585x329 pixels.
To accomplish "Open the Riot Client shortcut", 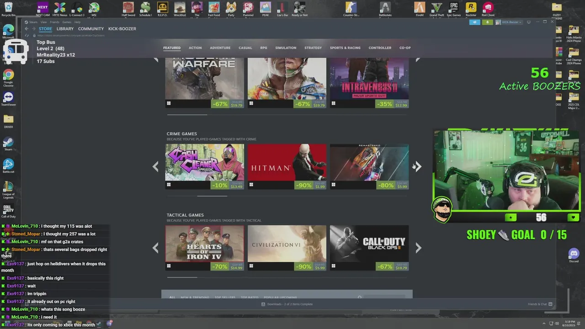I will 488,9.
